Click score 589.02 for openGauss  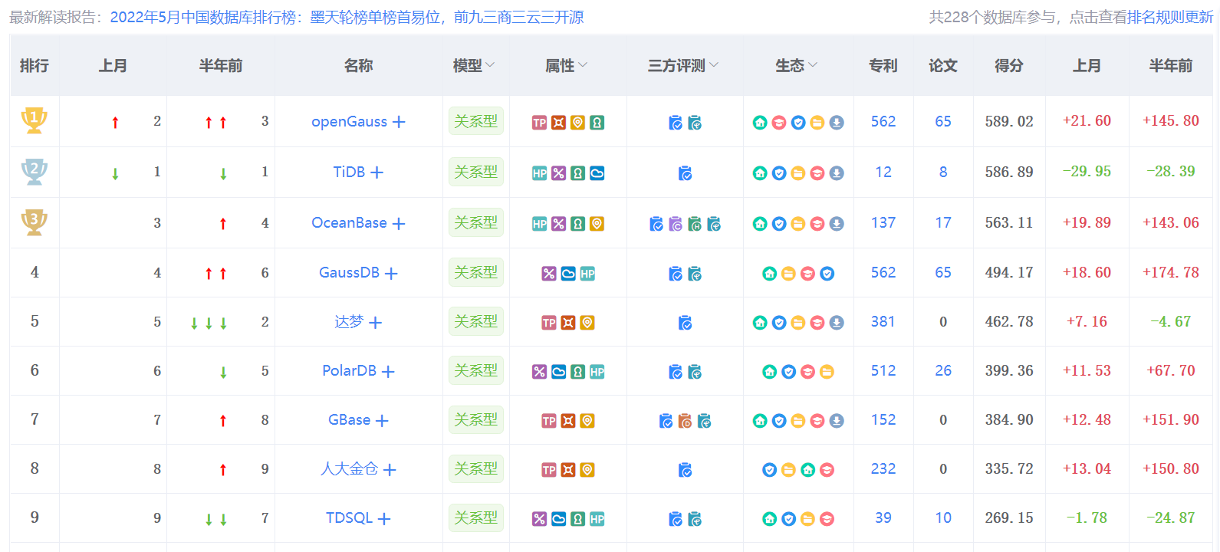1009,121
